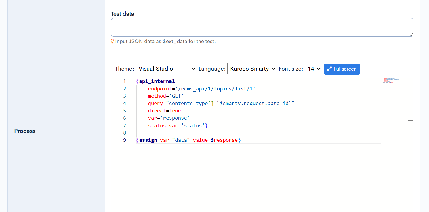Place cursor on line 9
Viewport: 429px width, 212px height.
click(x=201, y=140)
